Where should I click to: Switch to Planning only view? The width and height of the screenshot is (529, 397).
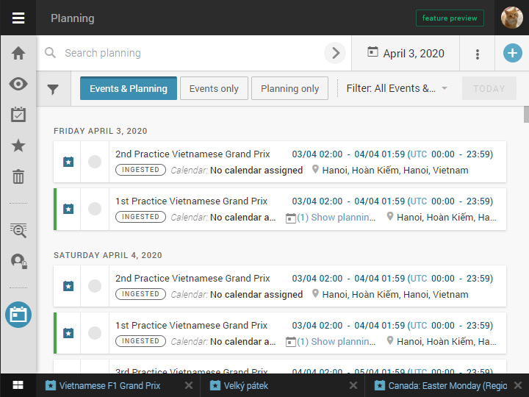click(289, 88)
